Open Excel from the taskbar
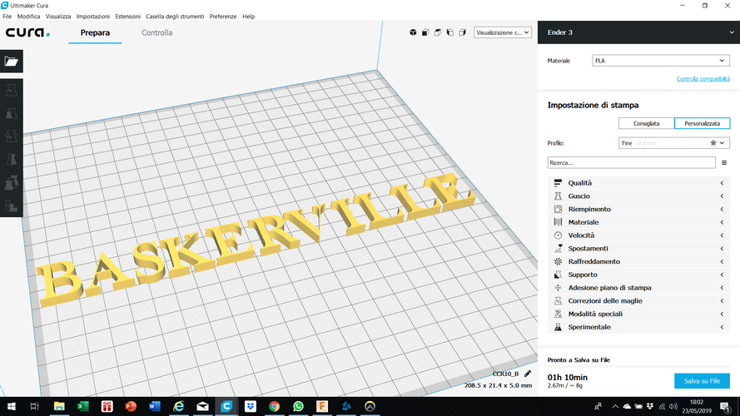The image size is (740, 416). 83,406
